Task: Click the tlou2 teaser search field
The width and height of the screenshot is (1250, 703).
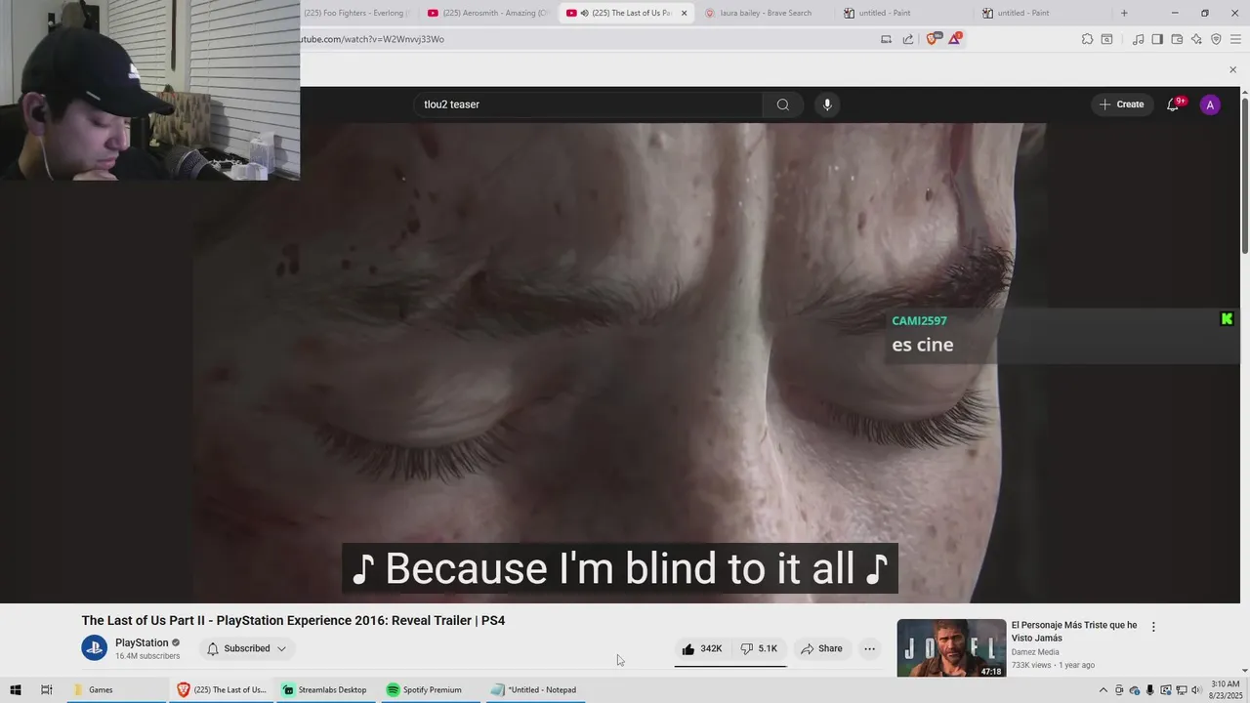Action: [588, 104]
